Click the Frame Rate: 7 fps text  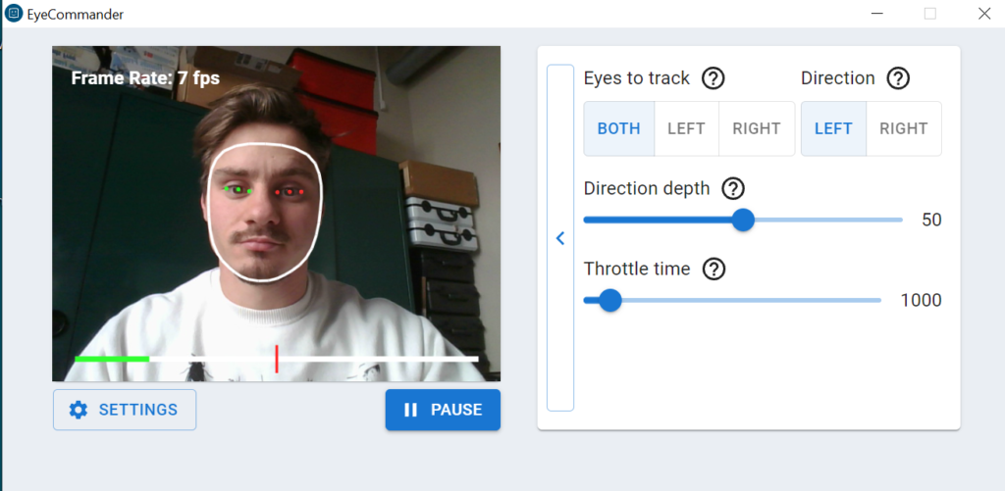pyautogui.click(x=145, y=78)
